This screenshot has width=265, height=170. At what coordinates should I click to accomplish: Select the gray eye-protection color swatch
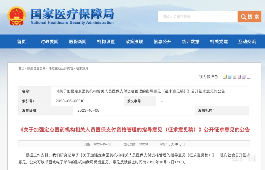(x=235, y=77)
